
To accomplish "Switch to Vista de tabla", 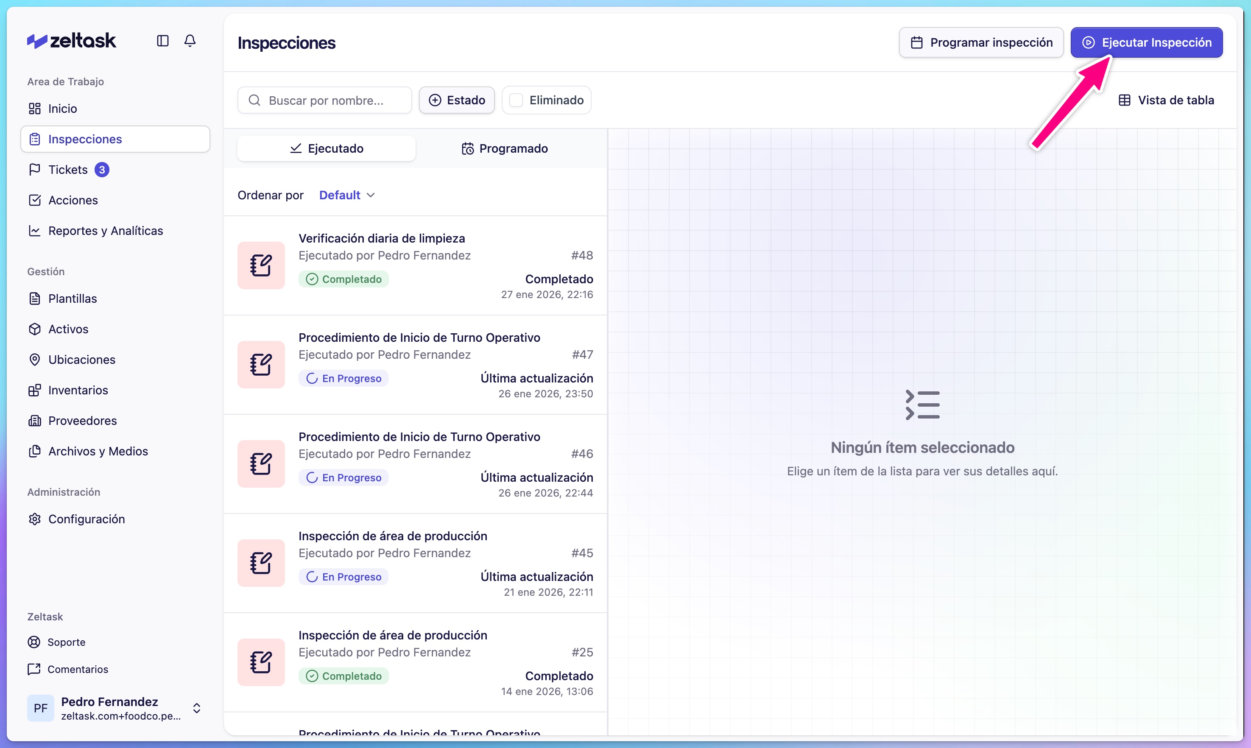I will (x=1167, y=100).
